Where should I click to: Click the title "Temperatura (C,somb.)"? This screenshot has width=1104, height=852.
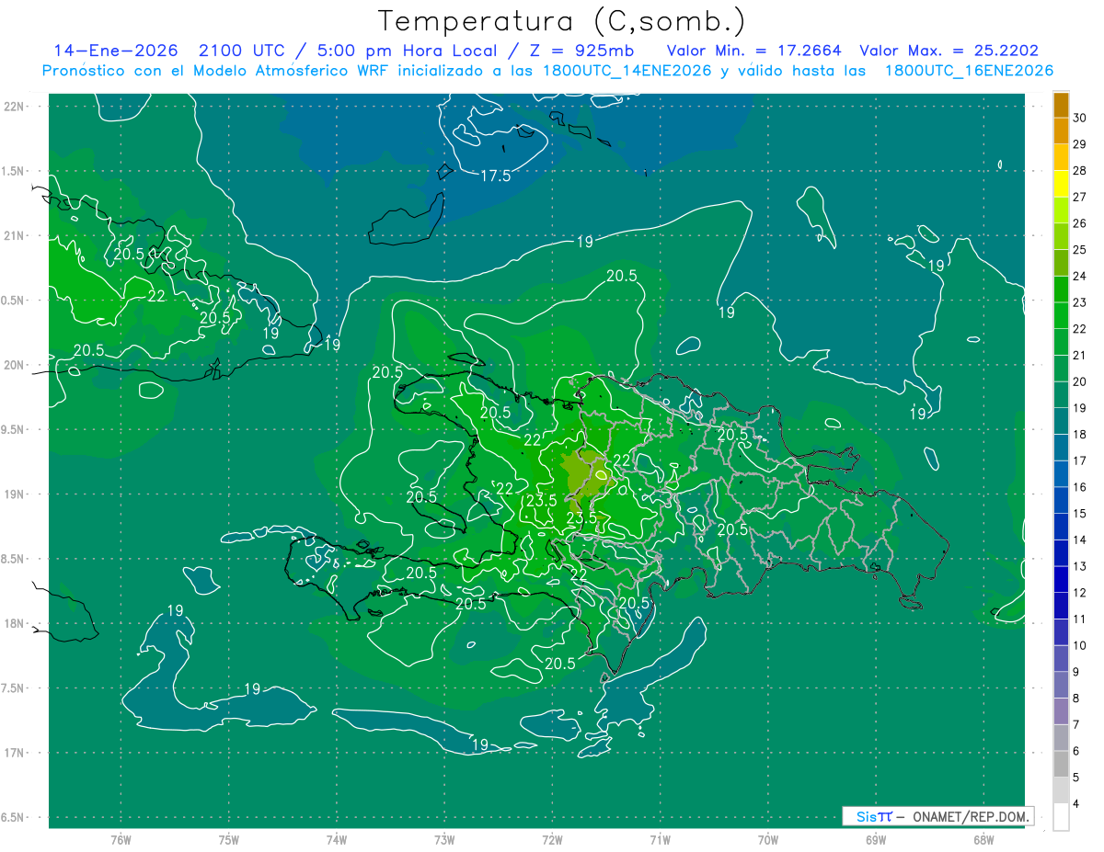(561, 20)
